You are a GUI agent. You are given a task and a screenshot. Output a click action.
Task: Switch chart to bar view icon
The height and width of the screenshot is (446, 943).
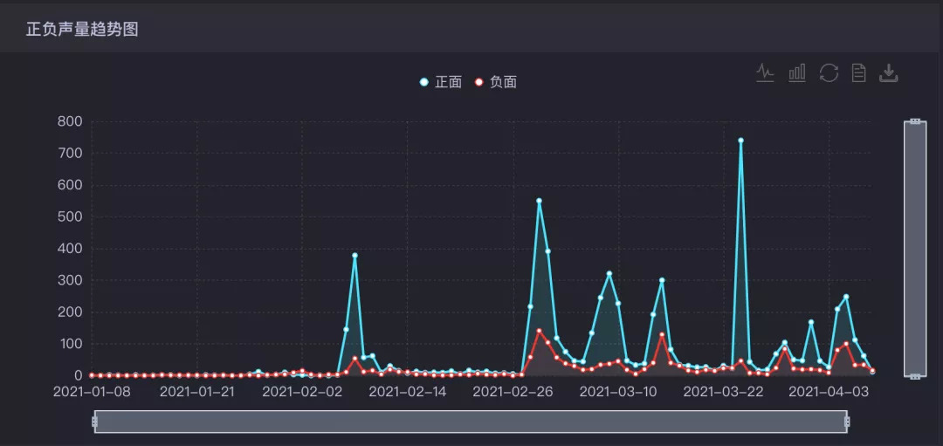[x=797, y=72]
